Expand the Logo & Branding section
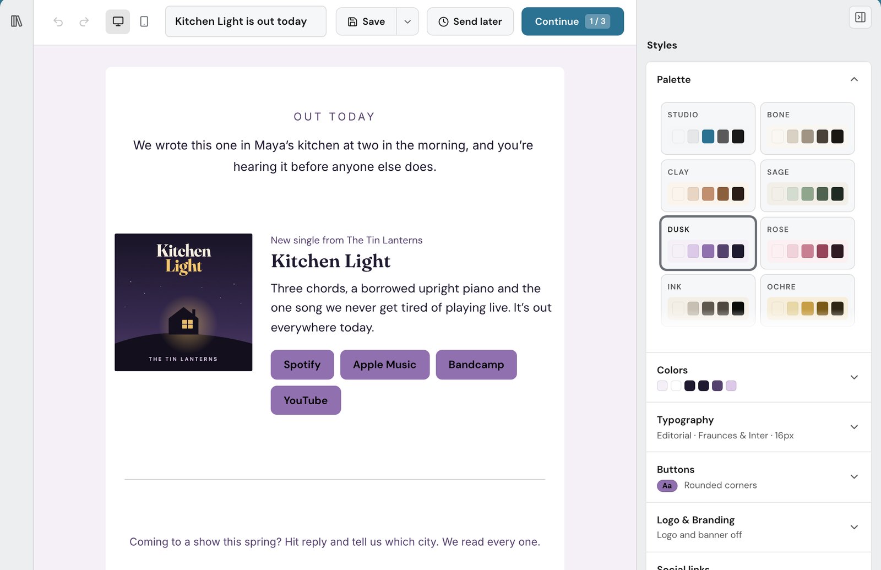Viewport: 881px width, 570px height. pyautogui.click(x=758, y=527)
